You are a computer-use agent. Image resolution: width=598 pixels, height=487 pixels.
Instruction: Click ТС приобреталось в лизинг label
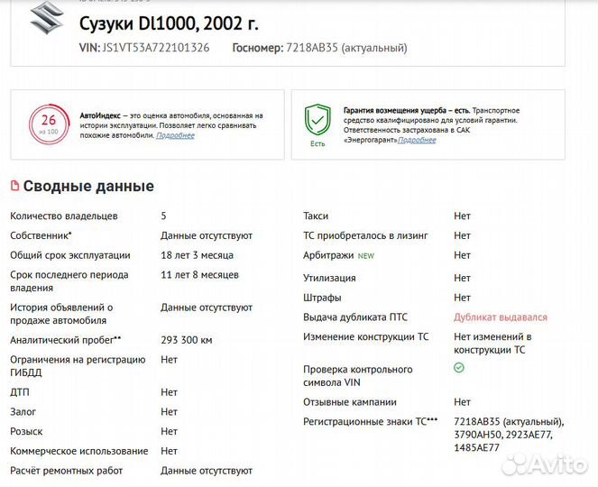tap(365, 235)
